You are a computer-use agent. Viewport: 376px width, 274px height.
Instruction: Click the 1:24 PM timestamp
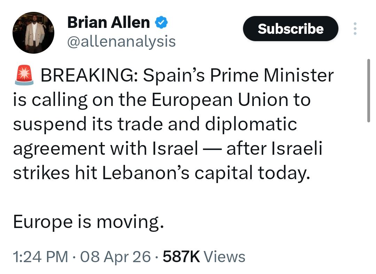click(40, 257)
